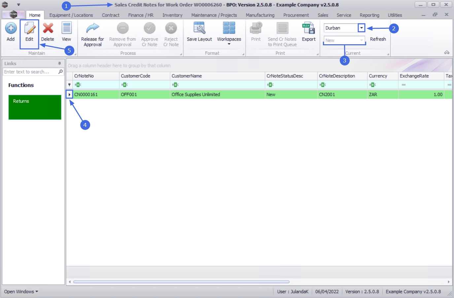Select the CN0000161 cell
Image resolution: width=454 pixels, height=298 pixels.
click(x=96, y=94)
